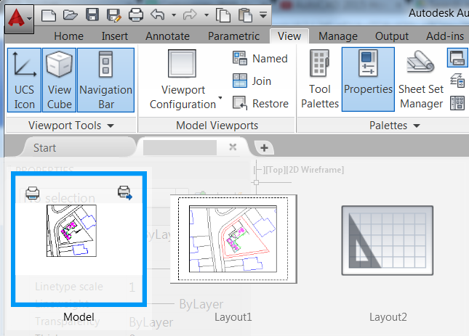
Task: Click the 2D Wireframe visual style control
Action: click(316, 170)
